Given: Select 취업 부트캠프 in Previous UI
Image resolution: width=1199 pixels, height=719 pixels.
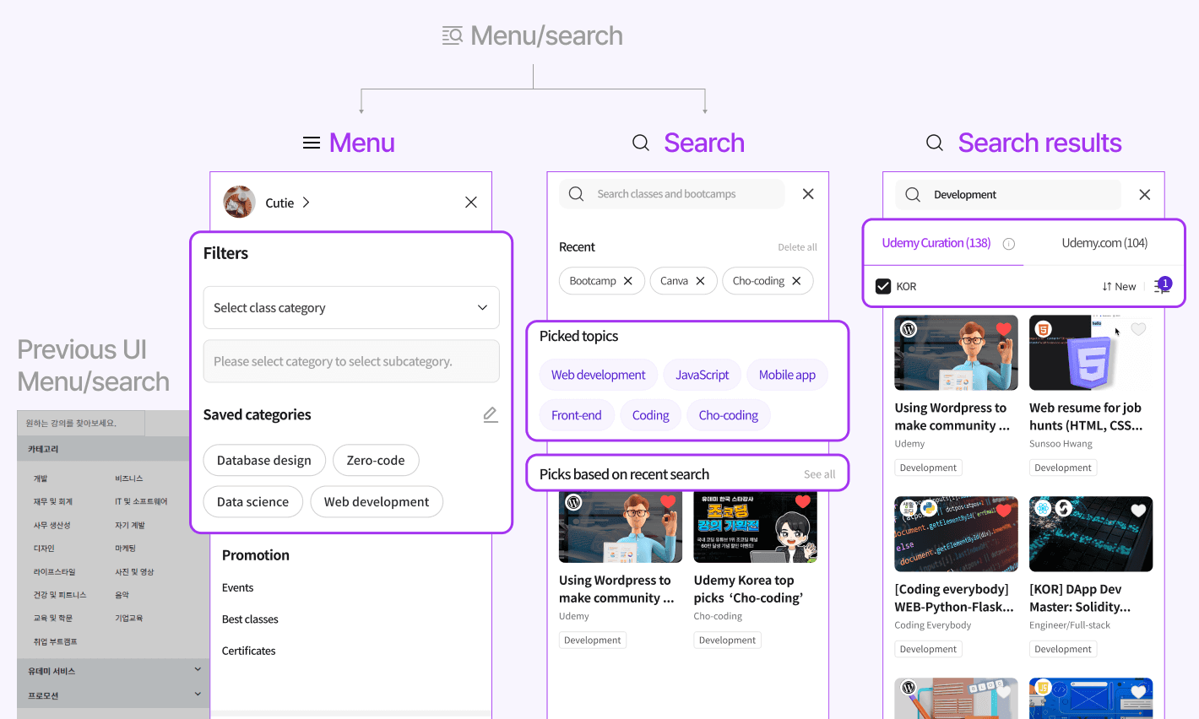Looking at the screenshot, I should tap(55, 641).
